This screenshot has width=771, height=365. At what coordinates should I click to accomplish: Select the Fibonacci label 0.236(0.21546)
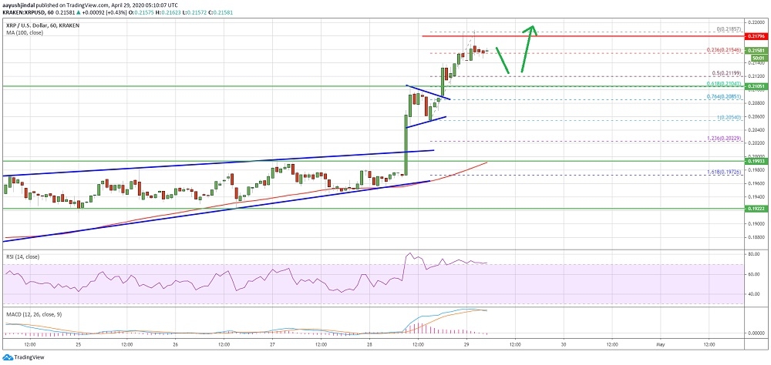point(724,50)
